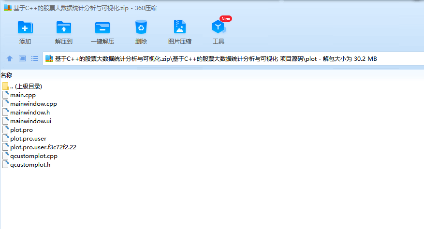Go up one level with arrow icon
424x229 pixels.
click(10, 58)
